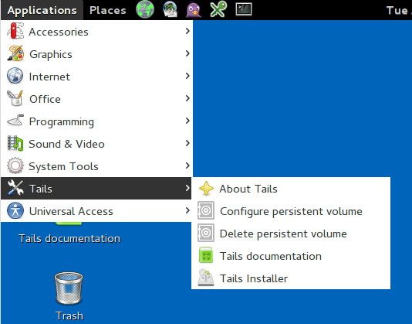Viewport: 412px width, 324px height.
Task: Click the Office pencil cup icon
Action: (x=15, y=98)
